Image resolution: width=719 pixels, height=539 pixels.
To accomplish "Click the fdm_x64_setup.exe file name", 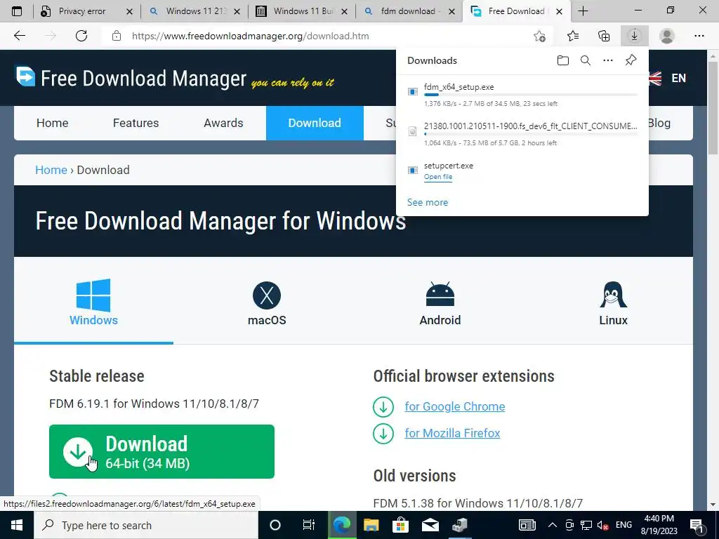I will (459, 87).
